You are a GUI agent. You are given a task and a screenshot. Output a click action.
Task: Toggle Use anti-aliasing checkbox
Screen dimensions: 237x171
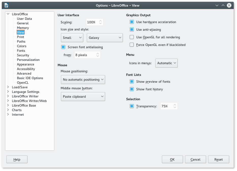132,29
